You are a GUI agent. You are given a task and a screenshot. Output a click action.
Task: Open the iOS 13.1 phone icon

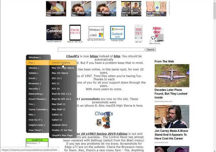(138, 33)
